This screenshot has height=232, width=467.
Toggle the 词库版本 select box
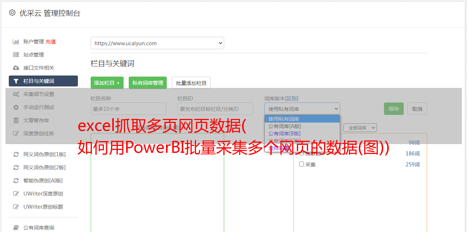(302, 109)
